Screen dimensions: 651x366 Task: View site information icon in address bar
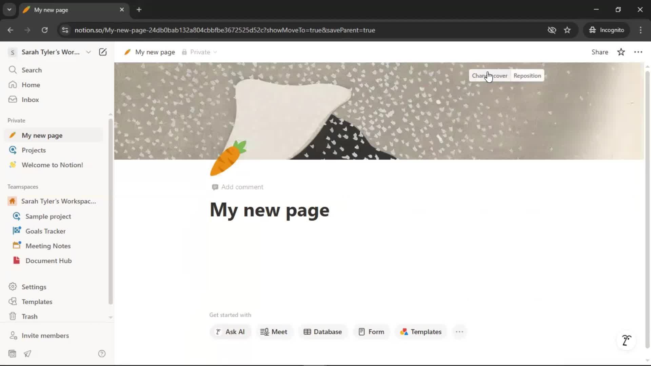click(65, 30)
